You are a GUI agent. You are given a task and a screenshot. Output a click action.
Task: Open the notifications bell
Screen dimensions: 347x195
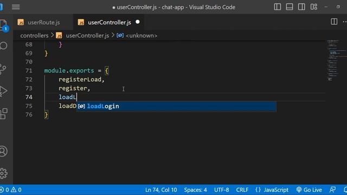click(345, 190)
